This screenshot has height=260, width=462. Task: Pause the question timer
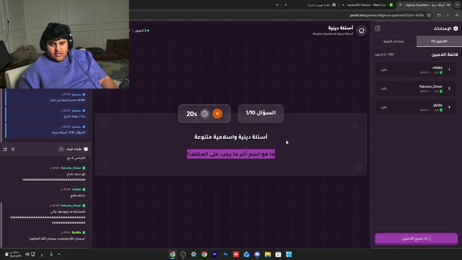[217, 114]
